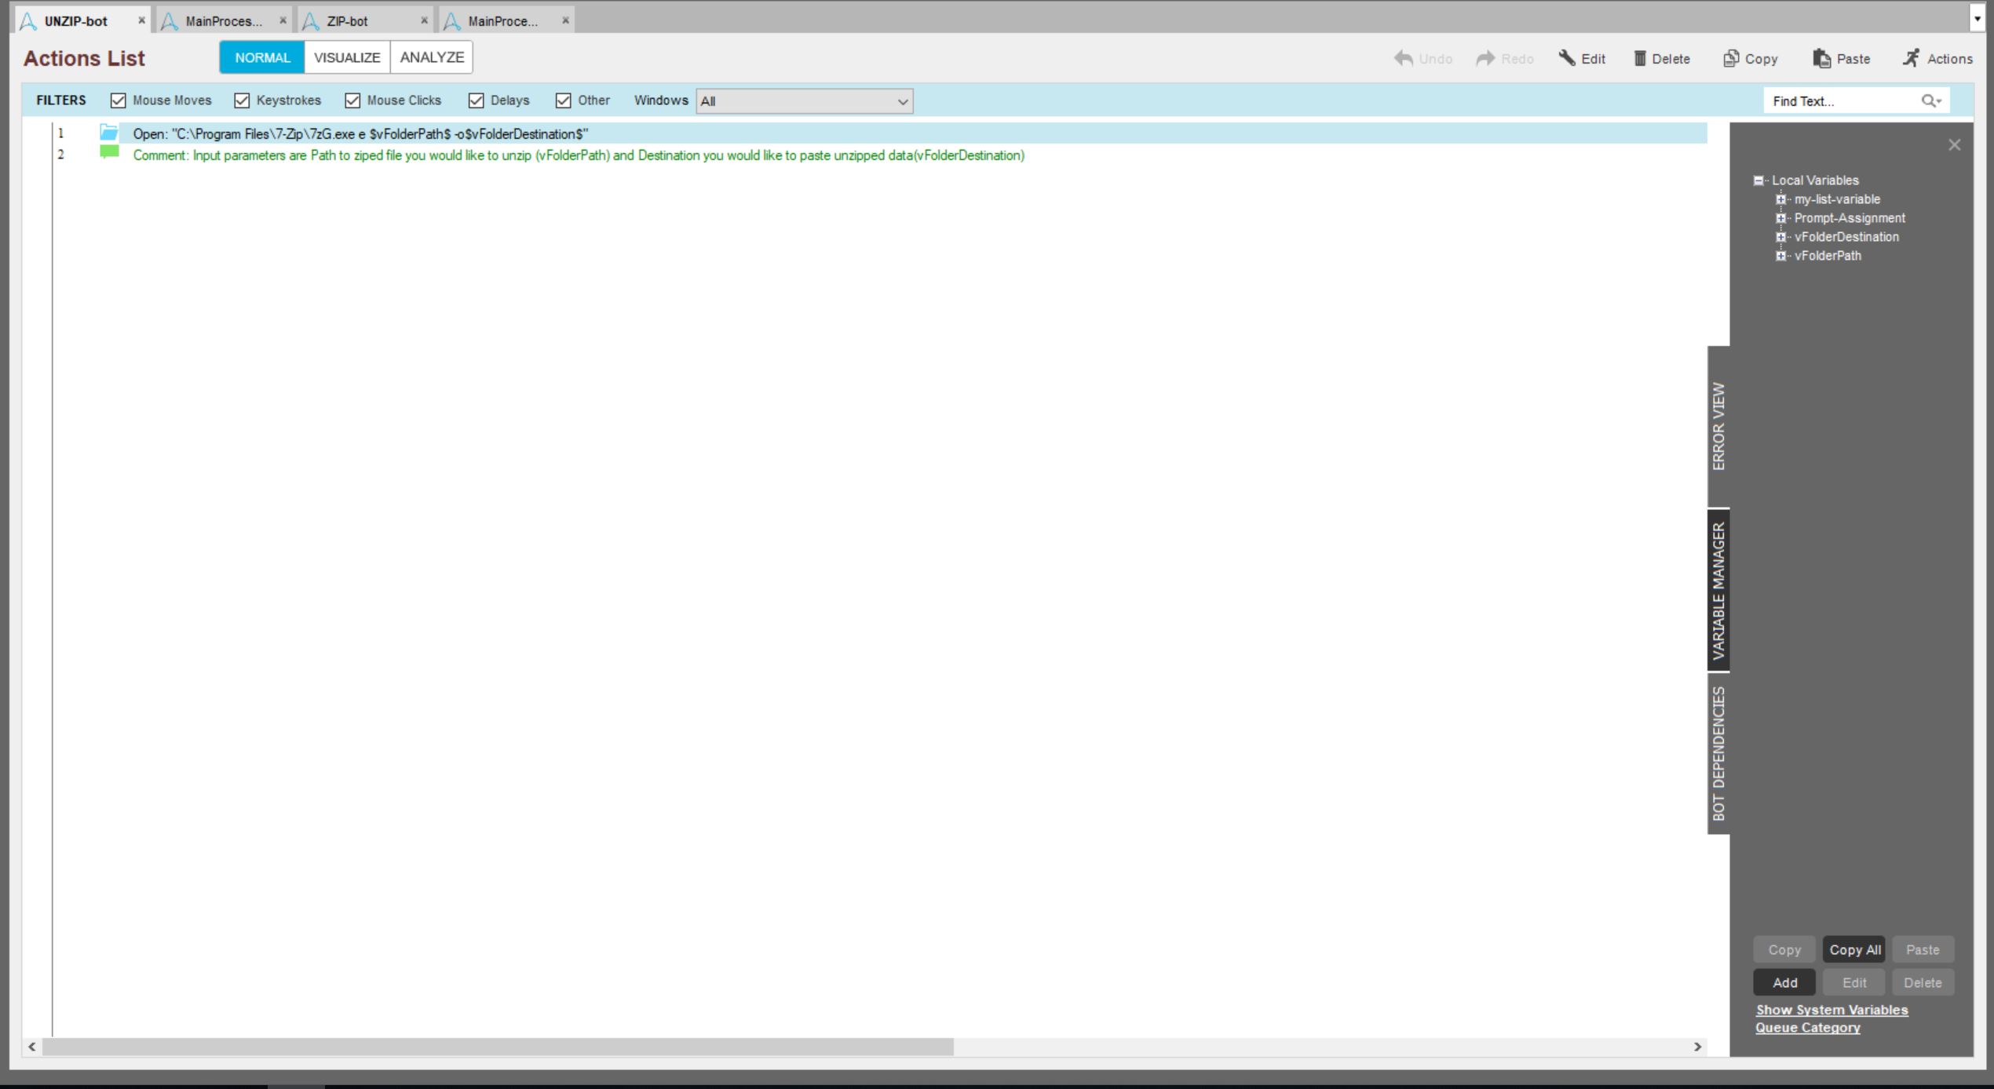Toggle the Keystrokes filter checkbox
The height and width of the screenshot is (1089, 1994).
242,100
